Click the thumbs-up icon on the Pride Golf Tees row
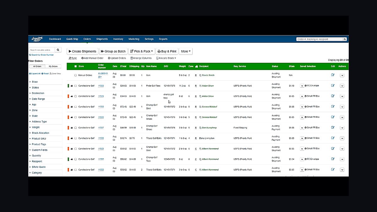This screenshot has width=377, height=212. [72, 86]
